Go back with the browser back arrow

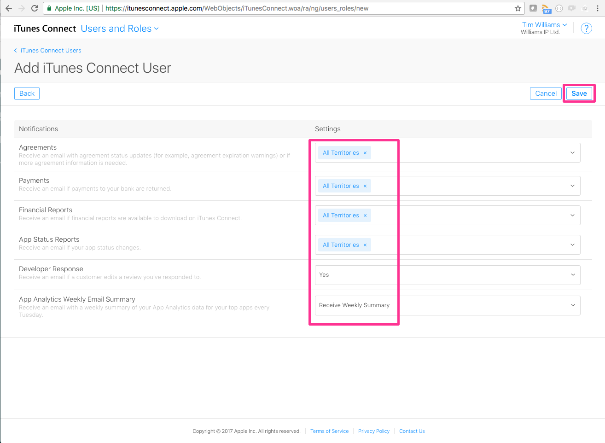[x=8, y=8]
